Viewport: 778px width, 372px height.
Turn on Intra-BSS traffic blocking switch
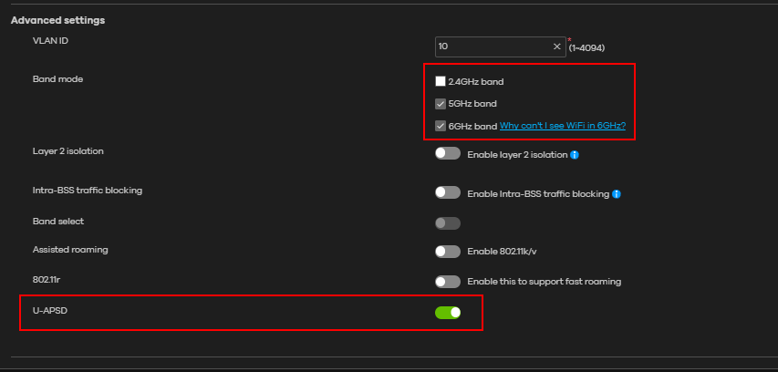(x=447, y=192)
